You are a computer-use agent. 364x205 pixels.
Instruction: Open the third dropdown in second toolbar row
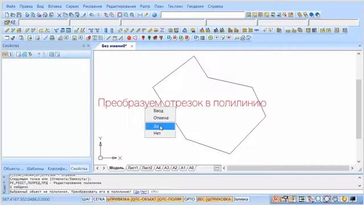coord(163,22)
